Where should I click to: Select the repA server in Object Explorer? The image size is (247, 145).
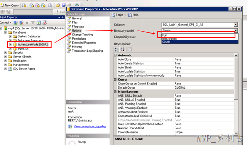pos(36,28)
